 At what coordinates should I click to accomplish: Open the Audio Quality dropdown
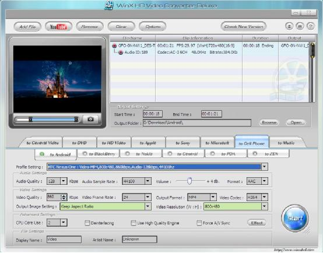(x=64, y=181)
